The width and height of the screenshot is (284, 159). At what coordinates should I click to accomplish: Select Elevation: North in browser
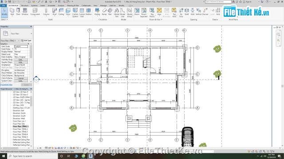pos(19,113)
